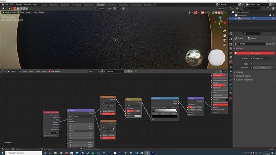Image resolution: width=276 pixels, height=155 pixels.
Task: Toggle From Instancer checkbox in Texture Coordinate node
Action: [45, 136]
